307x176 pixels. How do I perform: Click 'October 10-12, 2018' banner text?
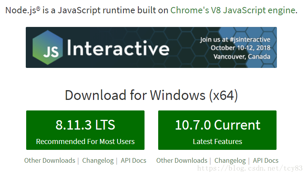point(241,48)
